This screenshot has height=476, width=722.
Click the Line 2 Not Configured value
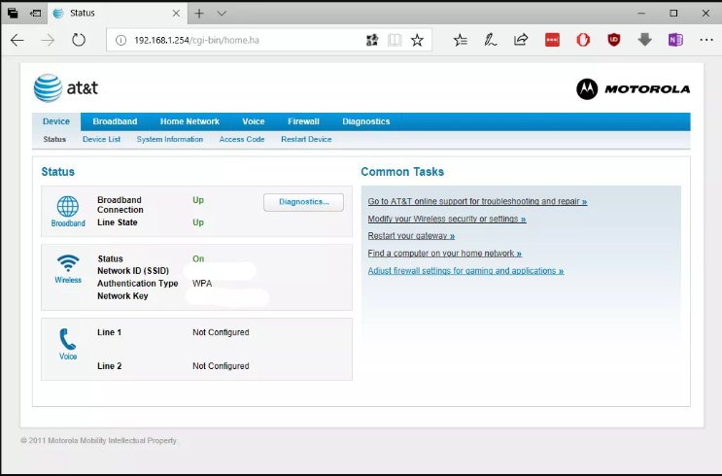point(221,366)
